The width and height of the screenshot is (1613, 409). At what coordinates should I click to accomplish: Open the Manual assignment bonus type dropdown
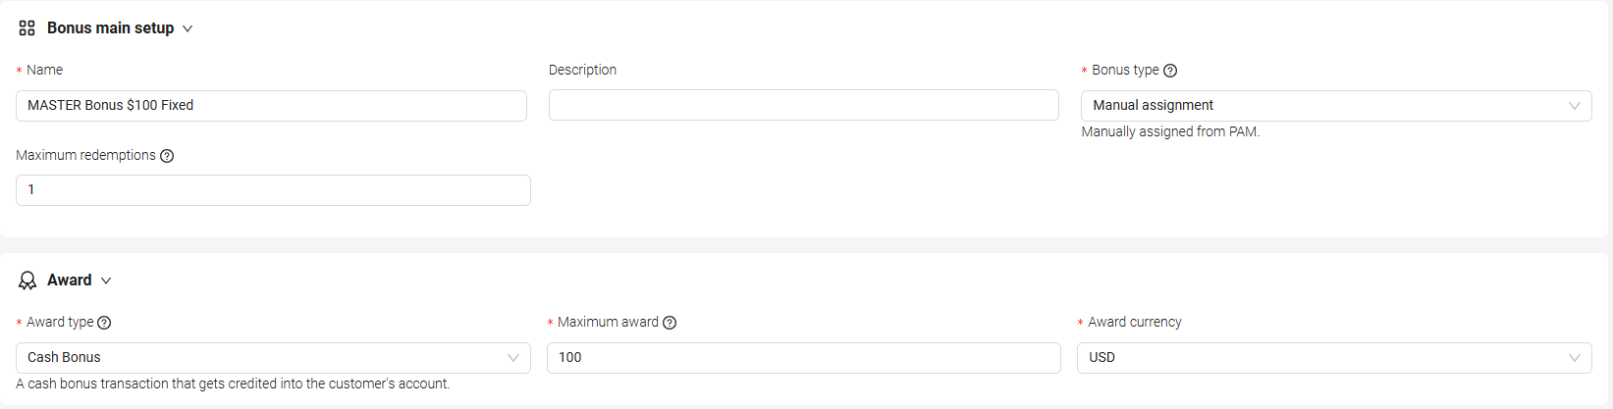pos(1335,106)
